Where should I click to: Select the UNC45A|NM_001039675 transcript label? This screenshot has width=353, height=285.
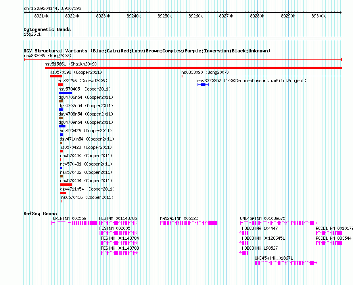(x=263, y=218)
